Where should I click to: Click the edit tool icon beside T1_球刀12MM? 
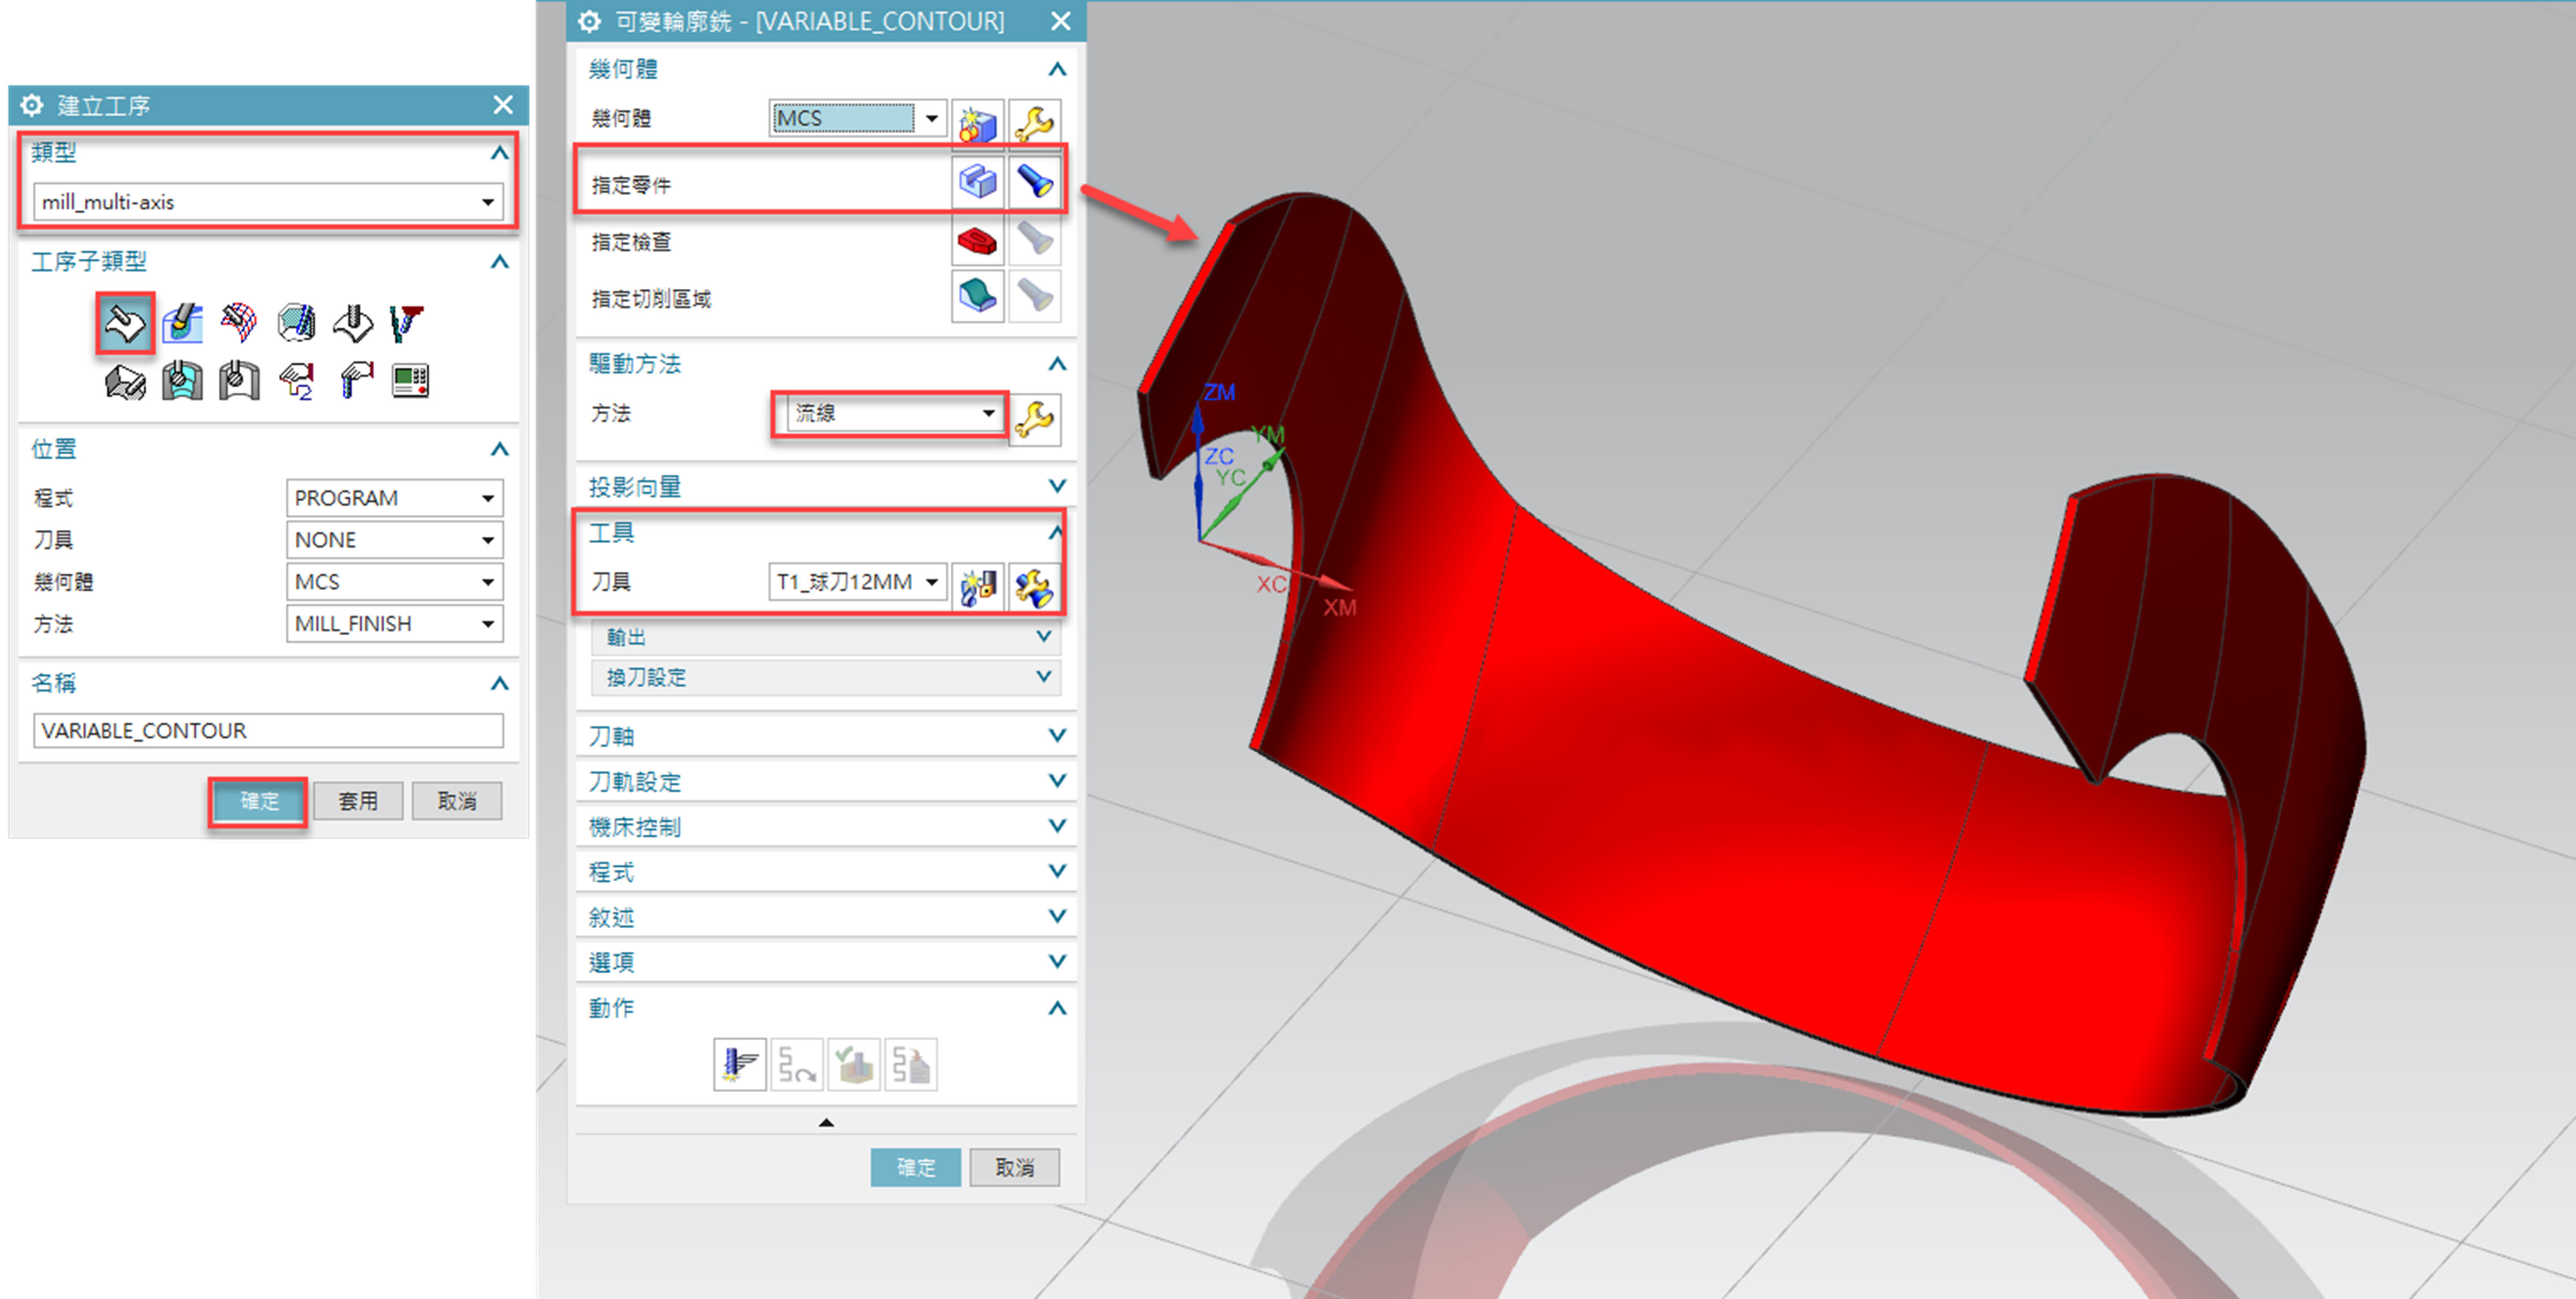pyautogui.click(x=1034, y=587)
